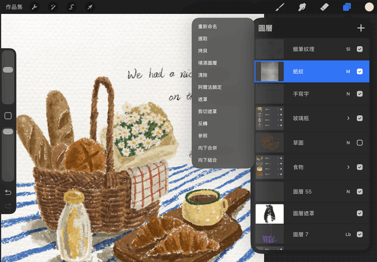This screenshot has height=262, width=377.
Task: Tap the undo arrow
Action: tap(8, 192)
